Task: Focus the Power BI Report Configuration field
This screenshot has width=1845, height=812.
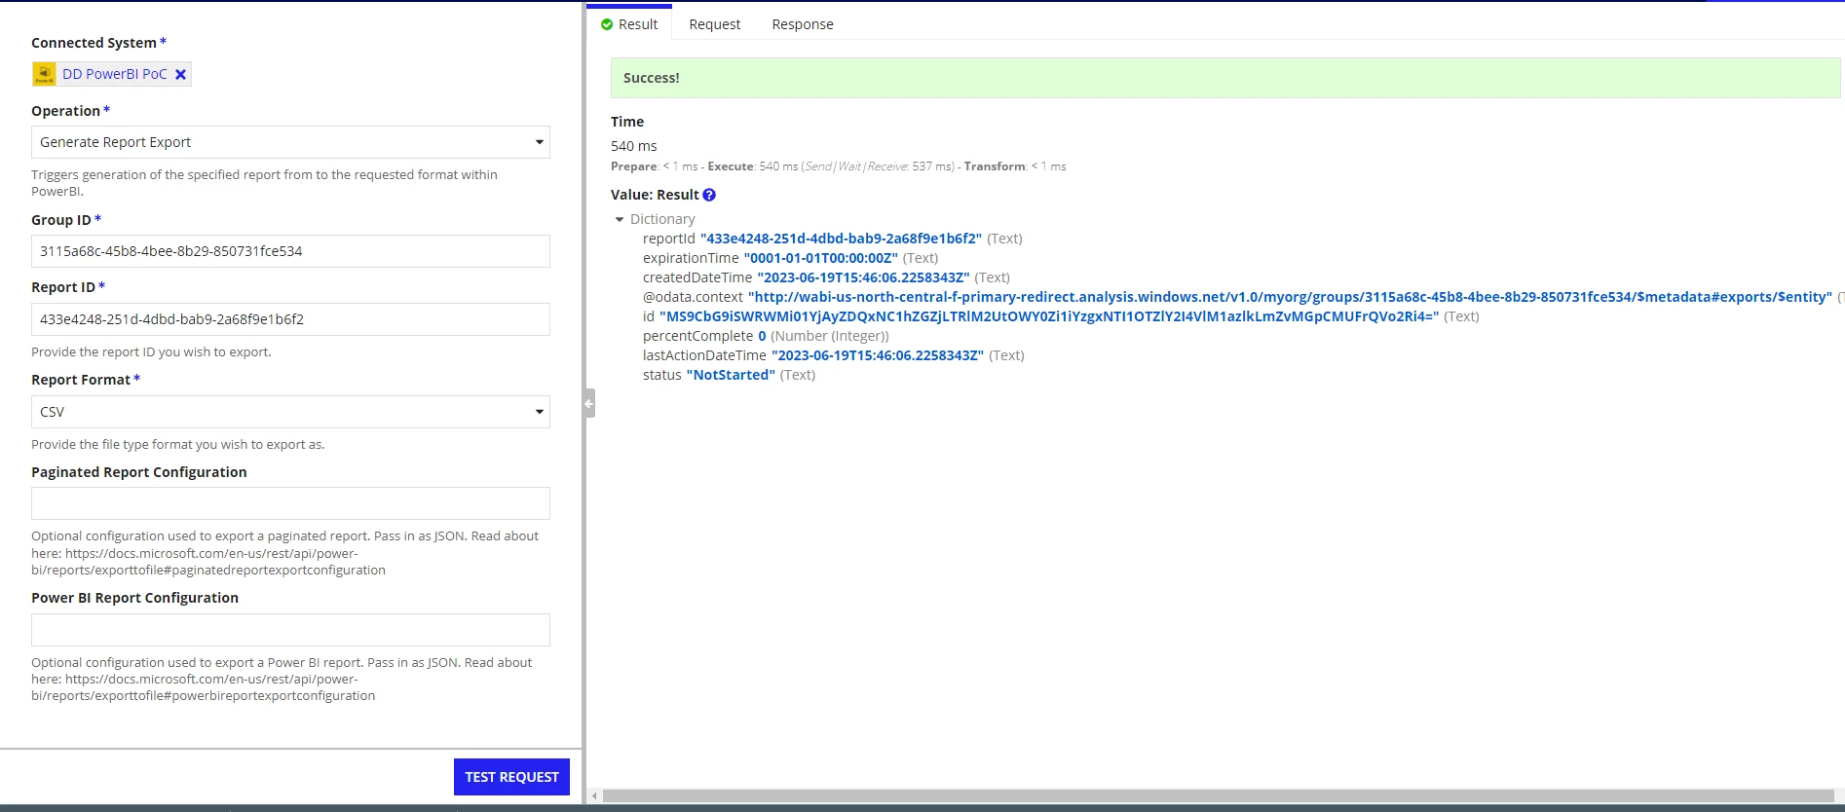Action: click(290, 630)
